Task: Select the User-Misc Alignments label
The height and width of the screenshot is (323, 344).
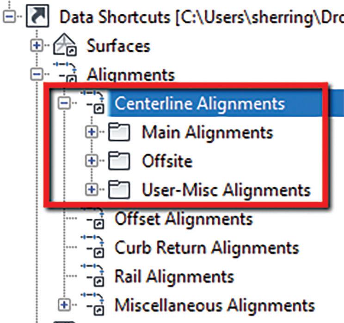Action: point(226,190)
